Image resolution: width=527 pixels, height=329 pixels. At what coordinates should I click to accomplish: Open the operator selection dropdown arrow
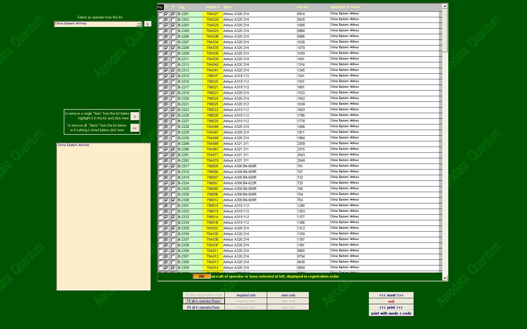click(x=138, y=24)
